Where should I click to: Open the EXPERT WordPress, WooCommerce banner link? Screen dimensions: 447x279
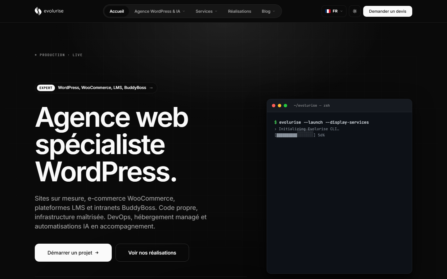tap(96, 88)
